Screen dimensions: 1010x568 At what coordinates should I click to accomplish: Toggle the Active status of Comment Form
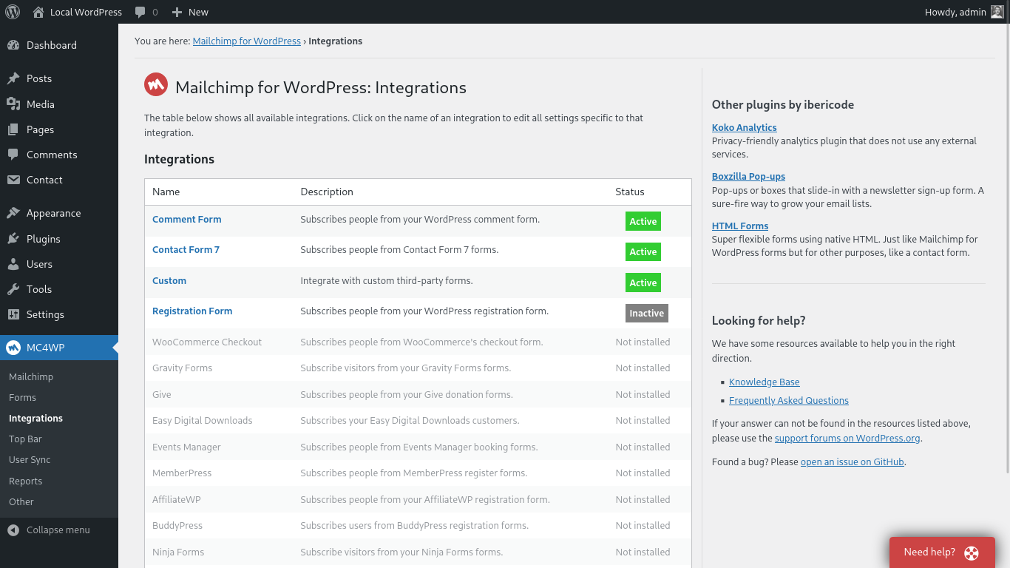pyautogui.click(x=643, y=221)
